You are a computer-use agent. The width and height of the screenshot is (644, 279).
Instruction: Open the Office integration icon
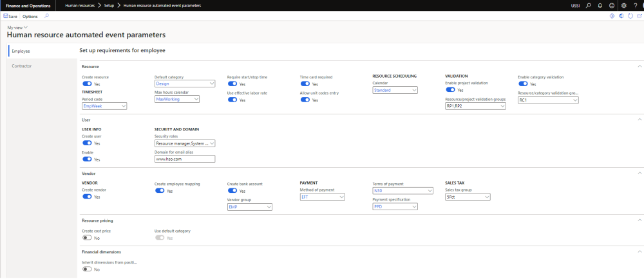[x=621, y=16]
